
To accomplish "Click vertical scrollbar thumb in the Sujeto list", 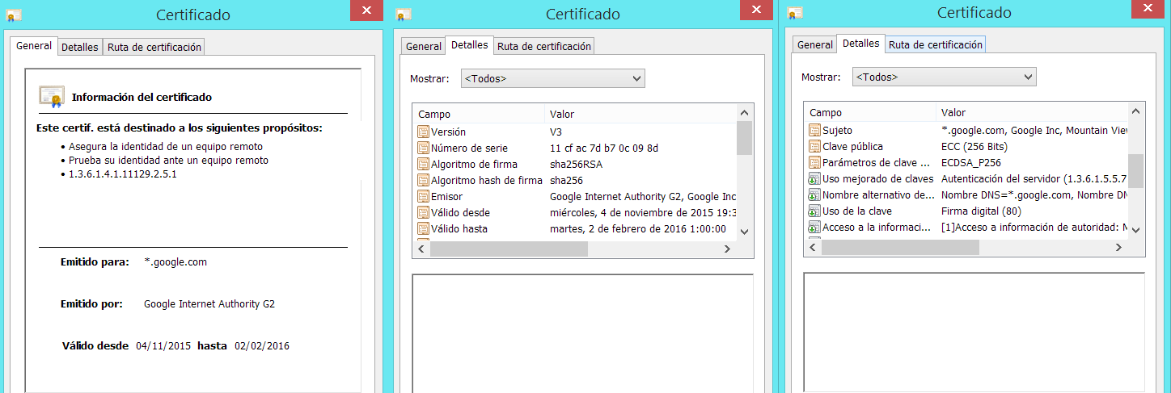I will click(1136, 170).
